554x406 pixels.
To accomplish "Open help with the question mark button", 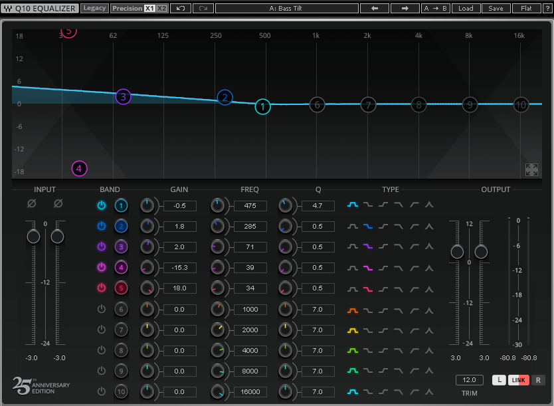I will [547, 8].
